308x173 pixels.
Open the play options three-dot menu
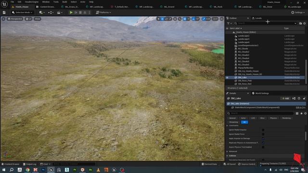coord(90,12)
